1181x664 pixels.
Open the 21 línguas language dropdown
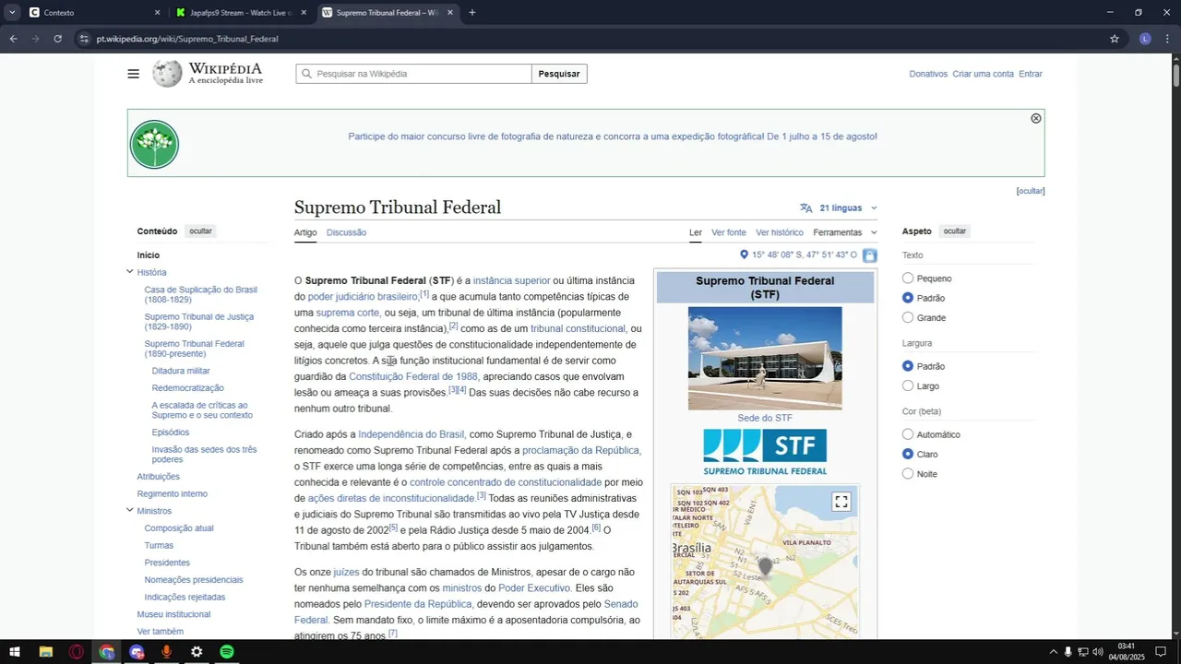pyautogui.click(x=840, y=208)
